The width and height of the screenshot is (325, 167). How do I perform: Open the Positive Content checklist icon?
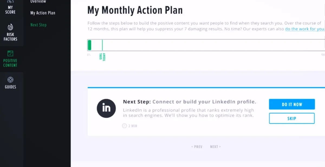(10, 53)
